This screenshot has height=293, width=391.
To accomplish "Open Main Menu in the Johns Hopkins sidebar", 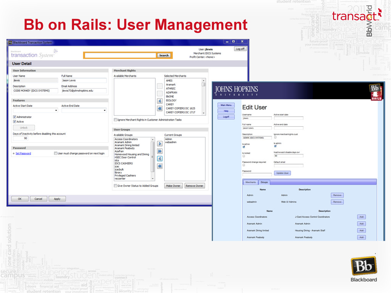I will click(x=226, y=105).
